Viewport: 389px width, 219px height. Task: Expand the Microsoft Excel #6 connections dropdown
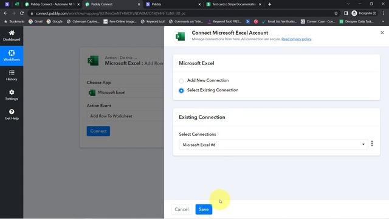(x=274, y=145)
